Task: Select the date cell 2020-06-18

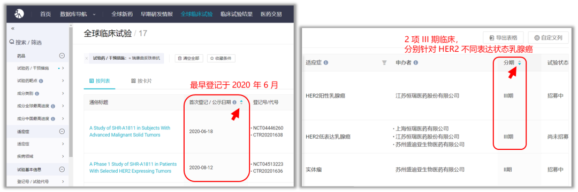Action: tap(201, 131)
